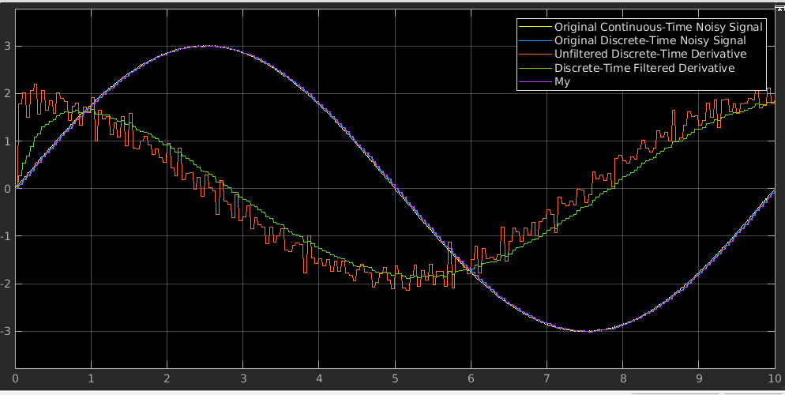This screenshot has width=785, height=395.
Task: Click the y-axis tick label -1
Action: pos(5,236)
